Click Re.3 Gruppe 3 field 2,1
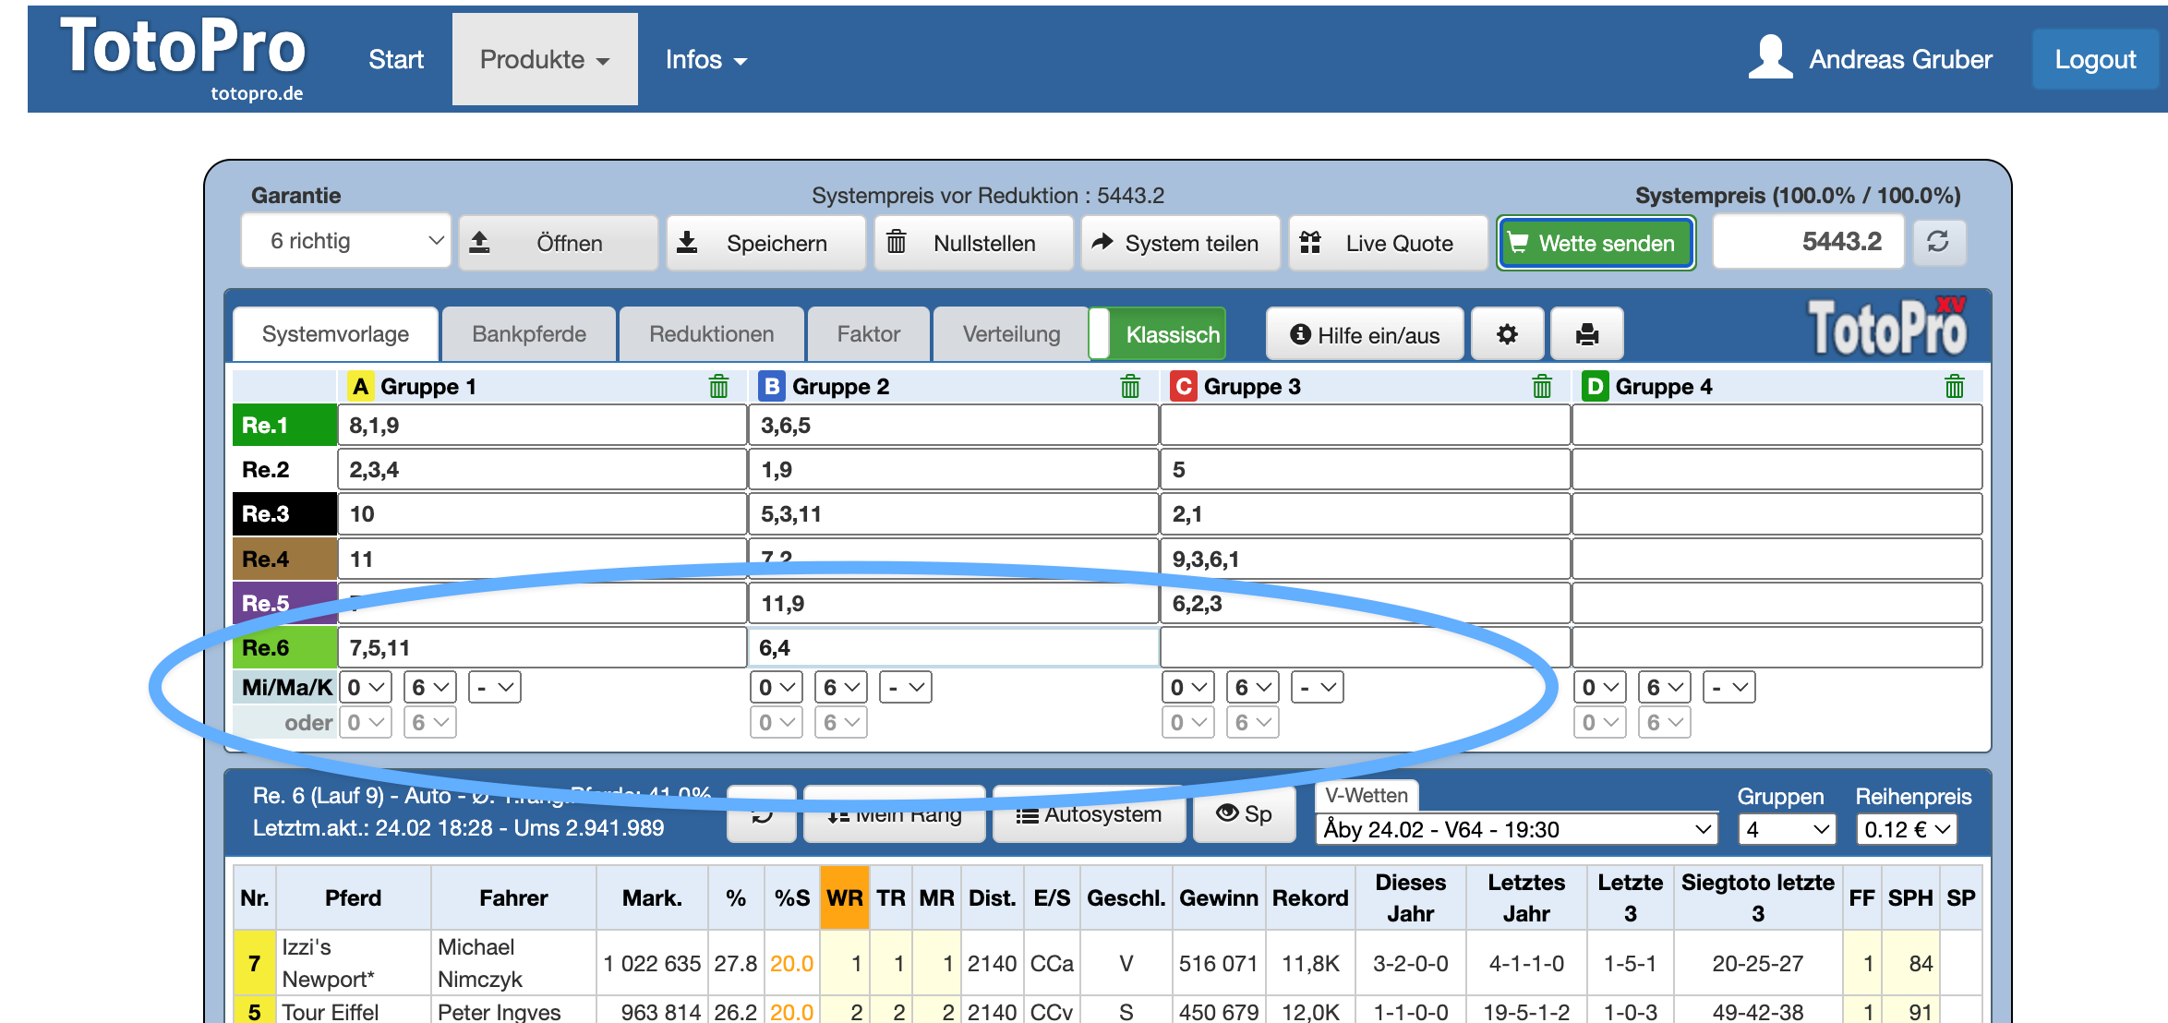2168x1023 pixels. [1365, 514]
